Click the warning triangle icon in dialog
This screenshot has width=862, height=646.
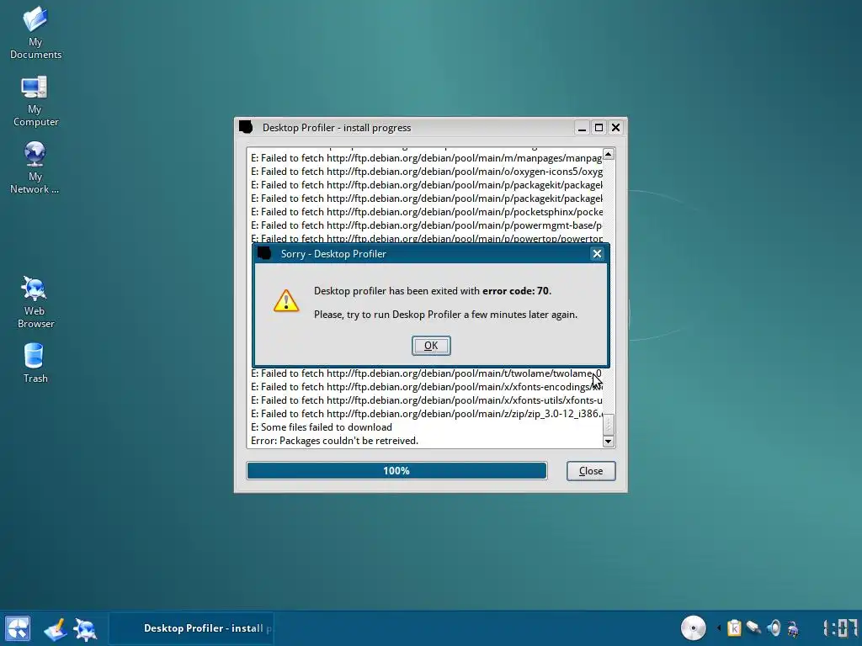286,301
